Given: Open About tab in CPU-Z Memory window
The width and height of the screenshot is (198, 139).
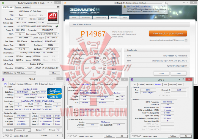Looking at the screenshot, I should (x=180, y=84).
